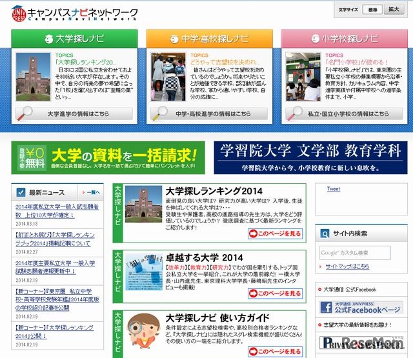Click the red bullet beside 志望大学の最新情報をお届け
The image size is (413, 358).
(320, 325)
